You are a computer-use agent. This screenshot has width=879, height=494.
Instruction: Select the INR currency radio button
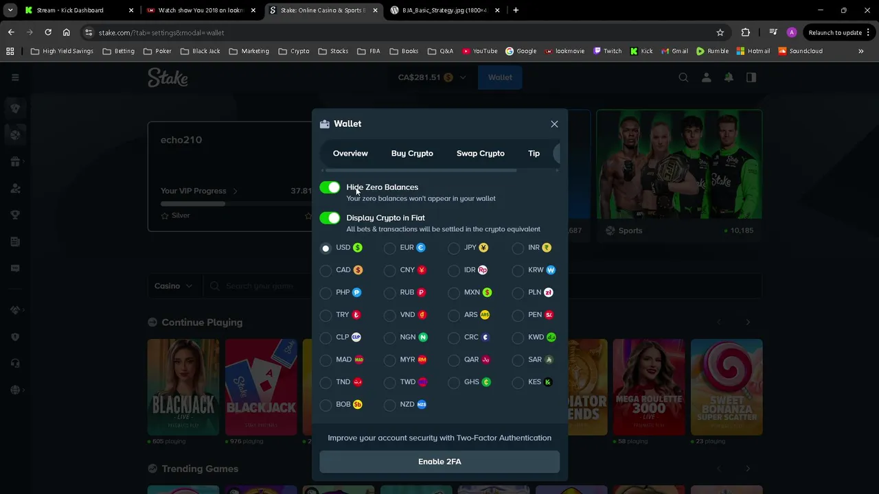pos(518,248)
